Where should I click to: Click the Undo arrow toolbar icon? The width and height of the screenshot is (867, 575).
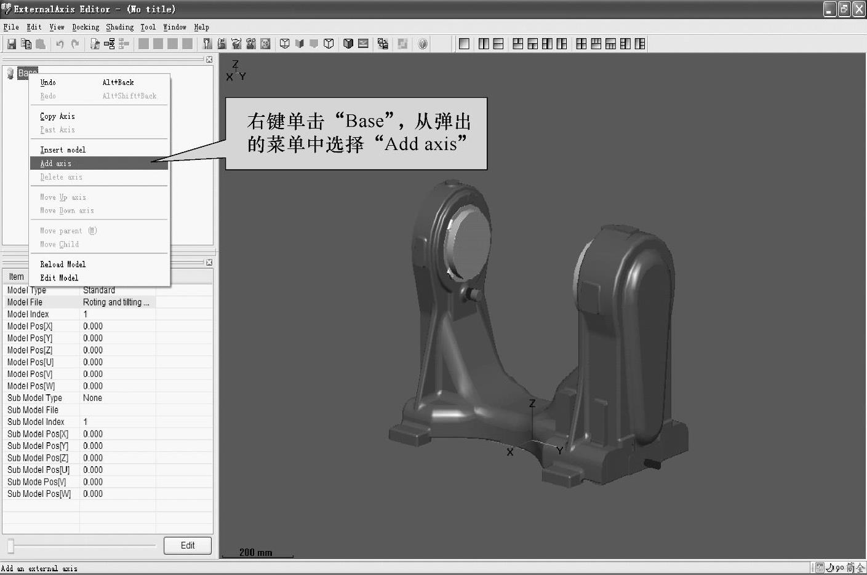coord(60,44)
